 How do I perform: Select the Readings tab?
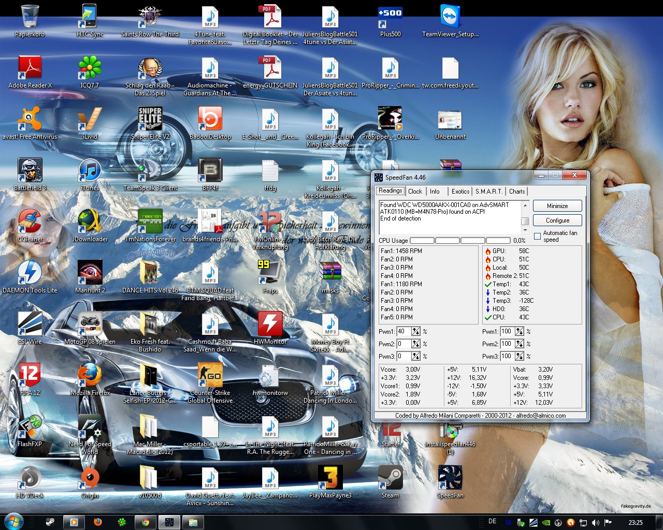coord(391,190)
